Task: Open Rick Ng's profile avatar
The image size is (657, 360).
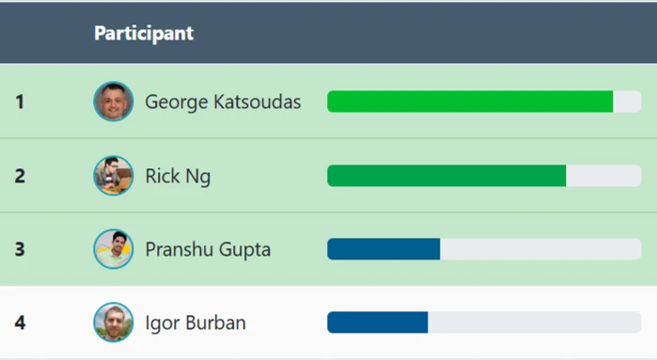Action: [x=113, y=176]
